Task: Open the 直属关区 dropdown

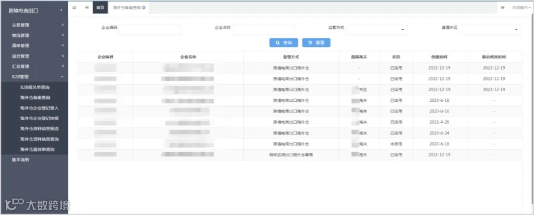Action: (x=490, y=30)
